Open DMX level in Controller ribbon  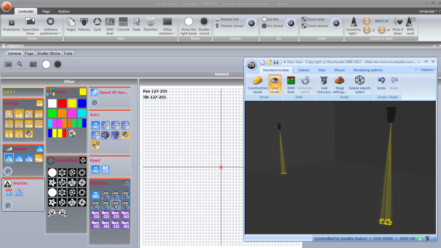coord(110,26)
